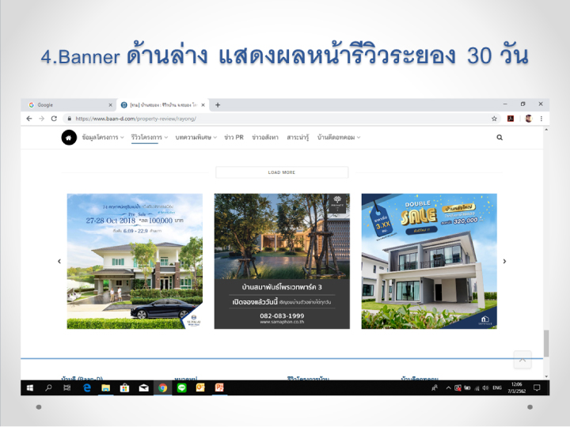Open the บ้านสมาพันธ์ไพรเวทพาร์ค 3 banner
570x427 pixels.
(282, 262)
